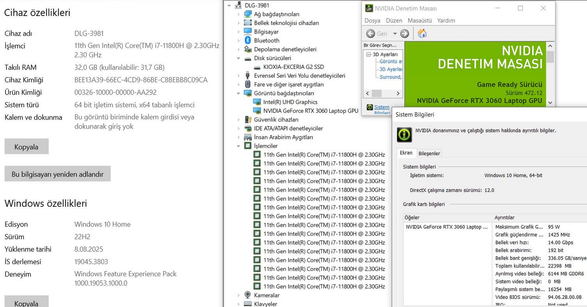Image resolution: width=587 pixels, height=307 pixels.
Task: Collapse the Disk sürücüleri node
Action: pyautogui.click(x=238, y=58)
